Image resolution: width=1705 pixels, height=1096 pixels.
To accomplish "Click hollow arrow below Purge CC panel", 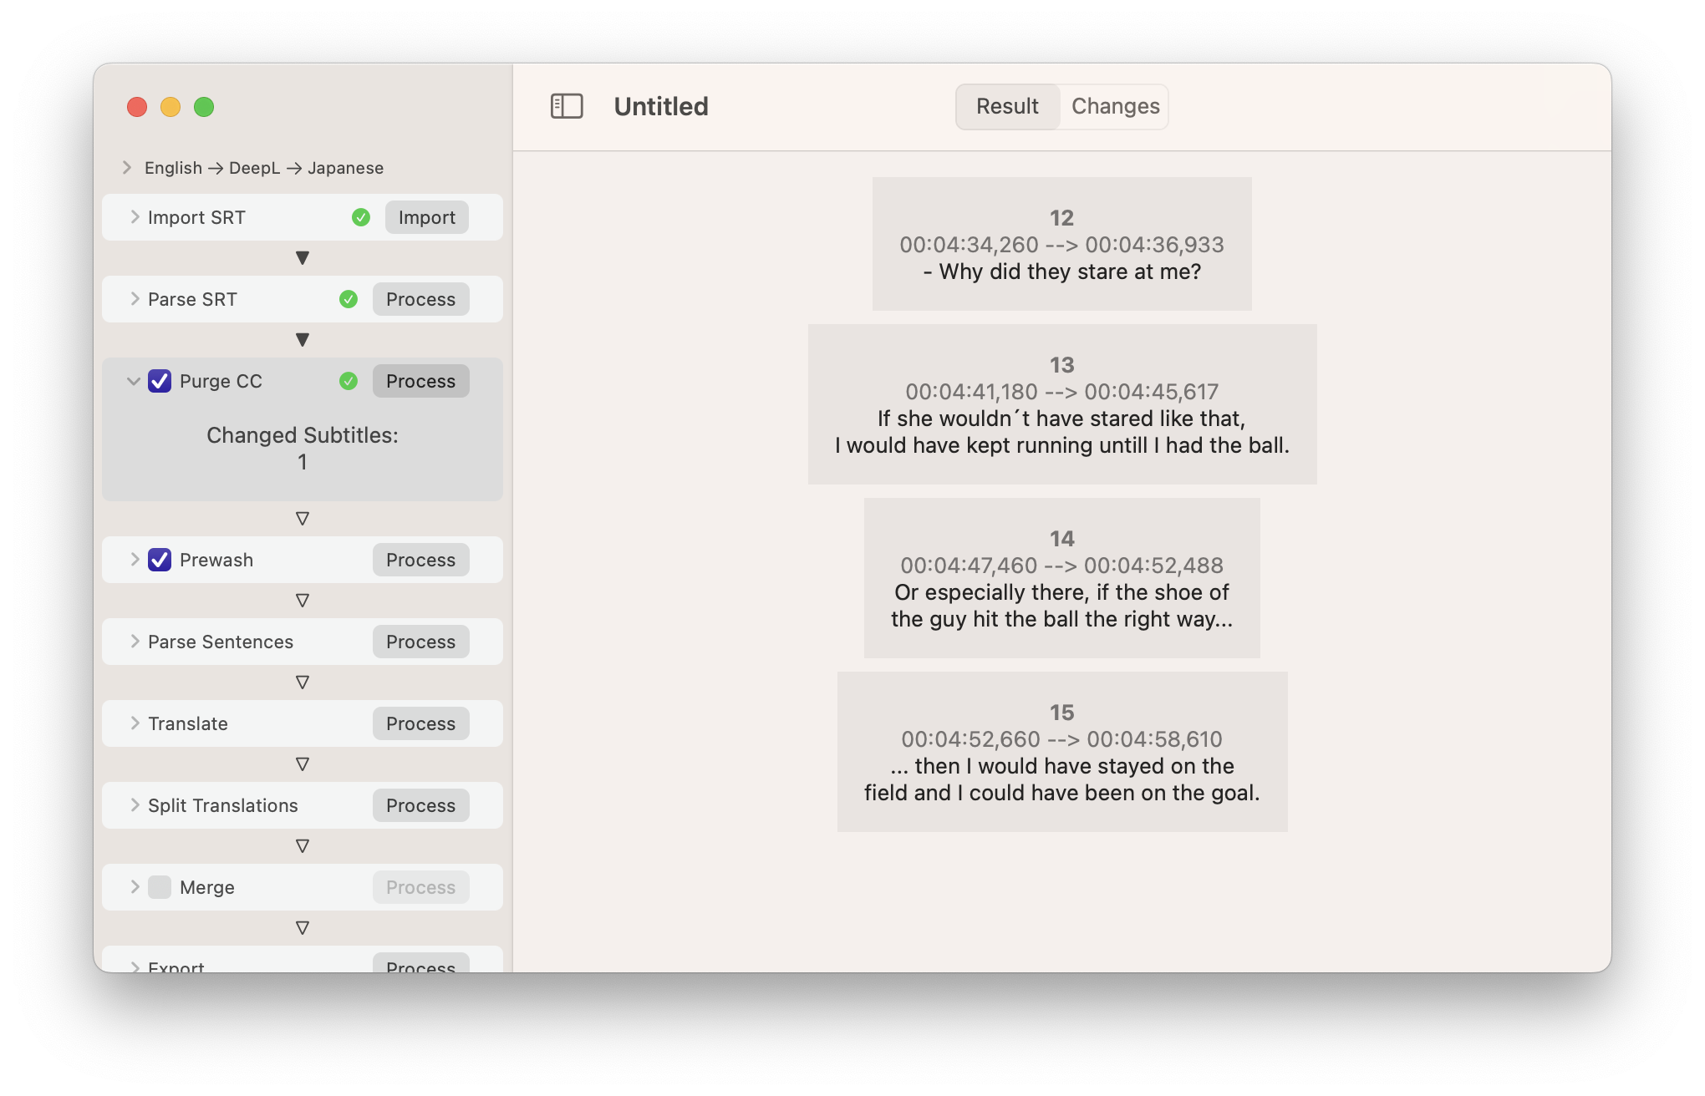I will (x=303, y=519).
